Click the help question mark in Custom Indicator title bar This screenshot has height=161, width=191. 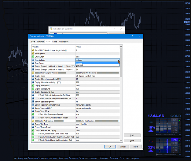click(x=132, y=36)
